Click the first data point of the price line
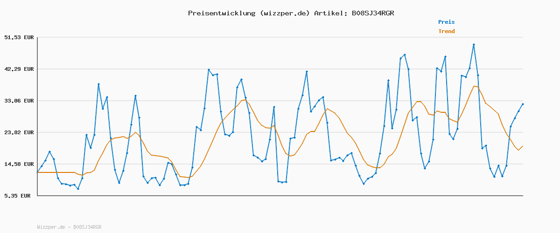The image size is (560, 233). click(37, 172)
